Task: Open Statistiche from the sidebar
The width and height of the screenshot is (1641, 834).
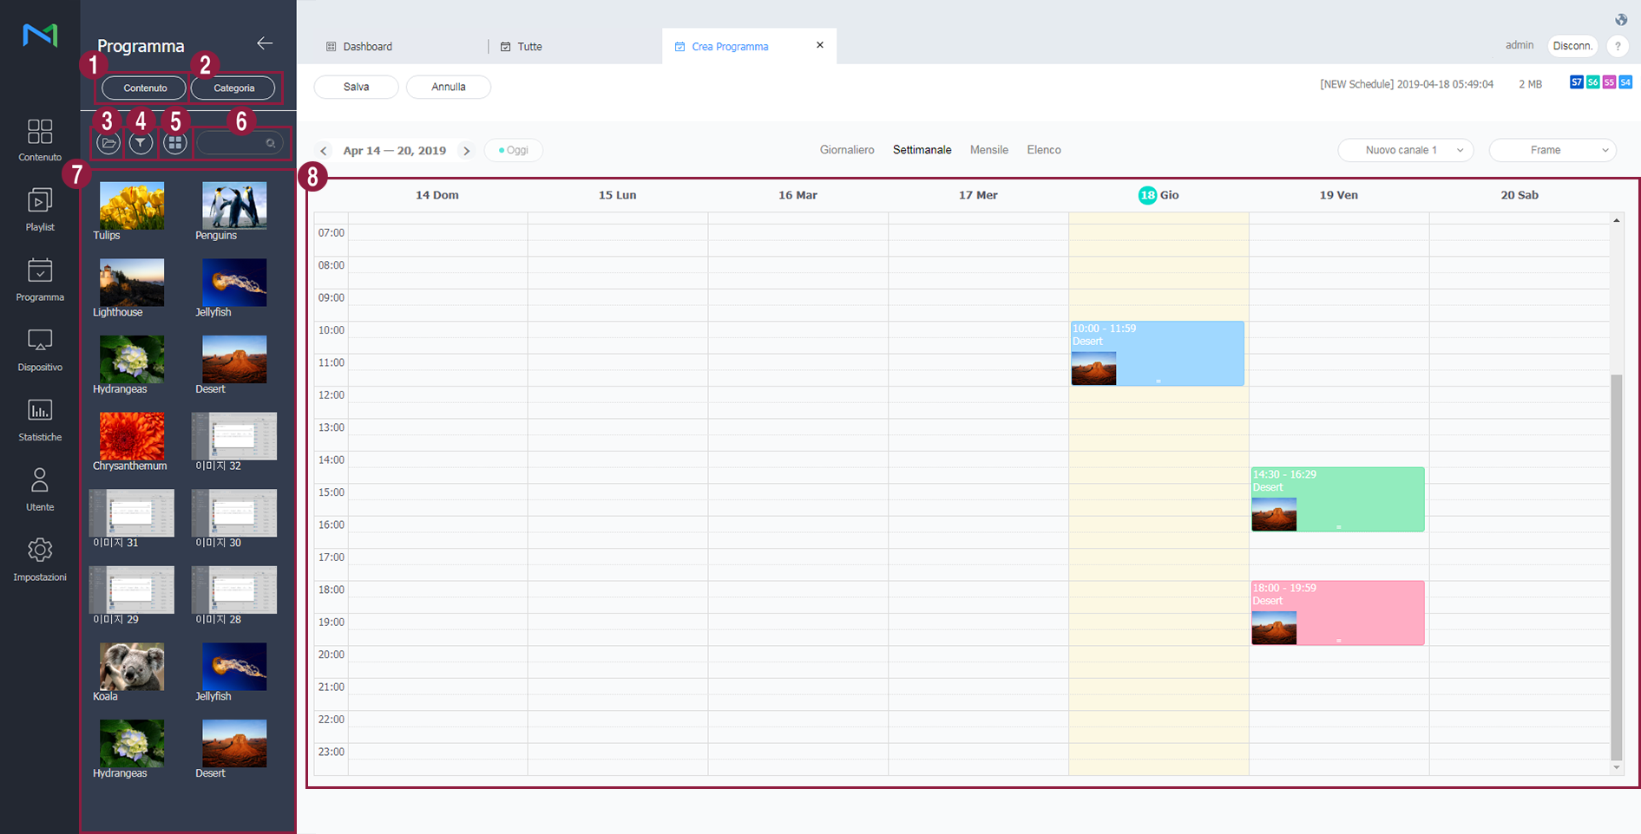Action: [40, 420]
